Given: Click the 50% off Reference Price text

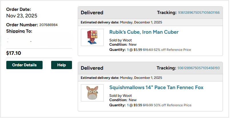Looking at the screenshot, I should pos(172,105).
